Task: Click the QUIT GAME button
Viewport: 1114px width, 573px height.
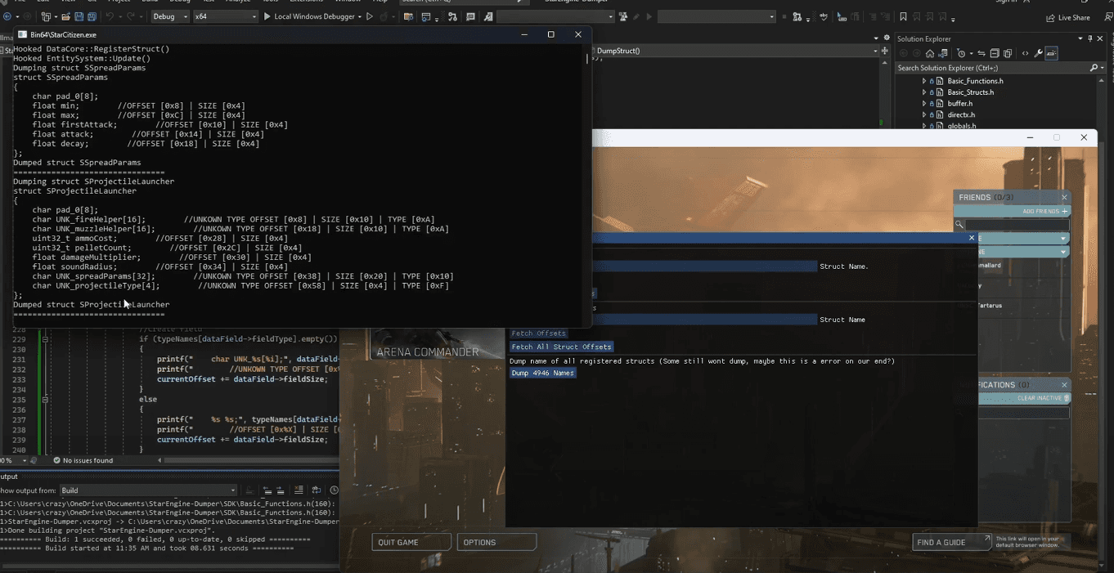Action: (411, 542)
